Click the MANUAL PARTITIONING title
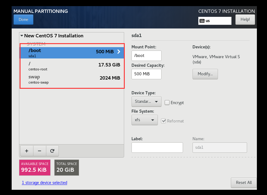 coord(40,11)
